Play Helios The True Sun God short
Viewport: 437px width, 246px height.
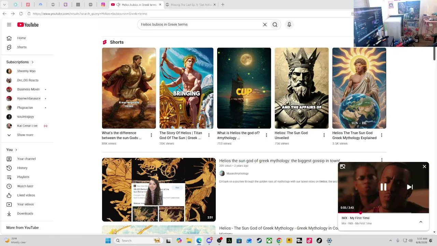359,88
